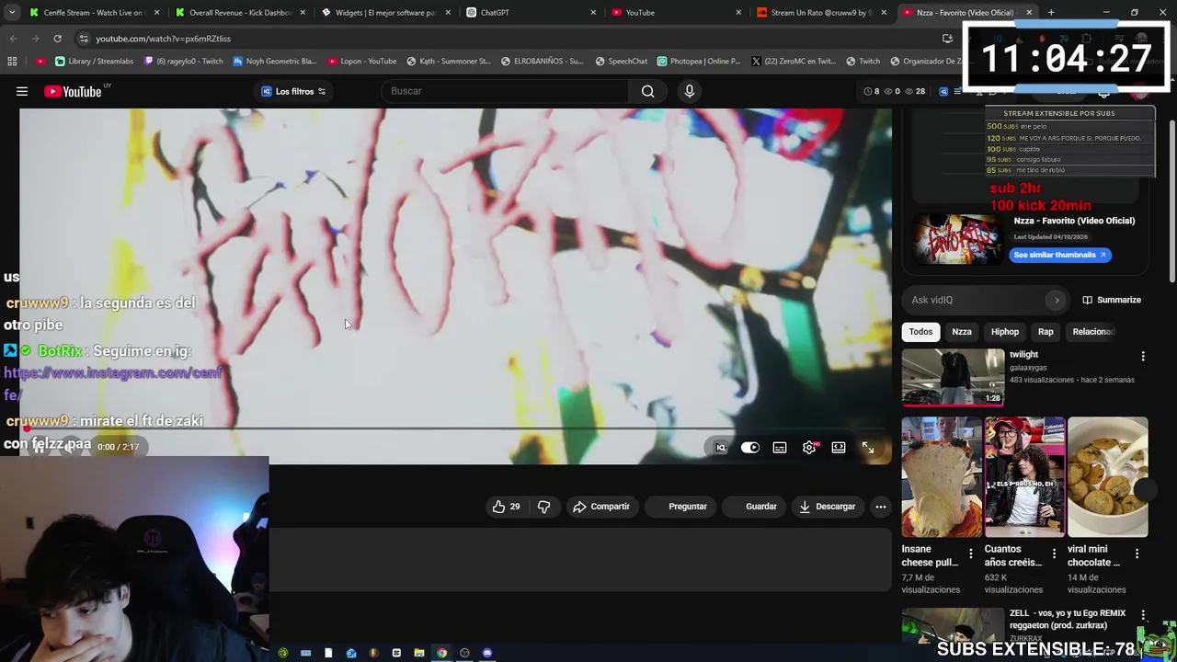1177x662 pixels.
Task: Seek on the video progress bar
Action: point(455,428)
